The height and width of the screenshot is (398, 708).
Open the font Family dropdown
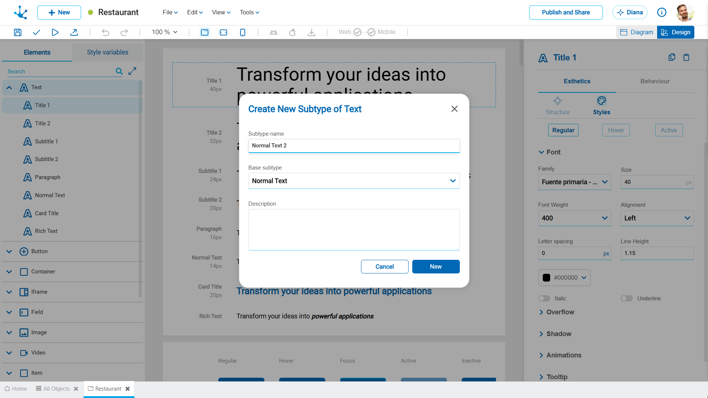pyautogui.click(x=575, y=182)
